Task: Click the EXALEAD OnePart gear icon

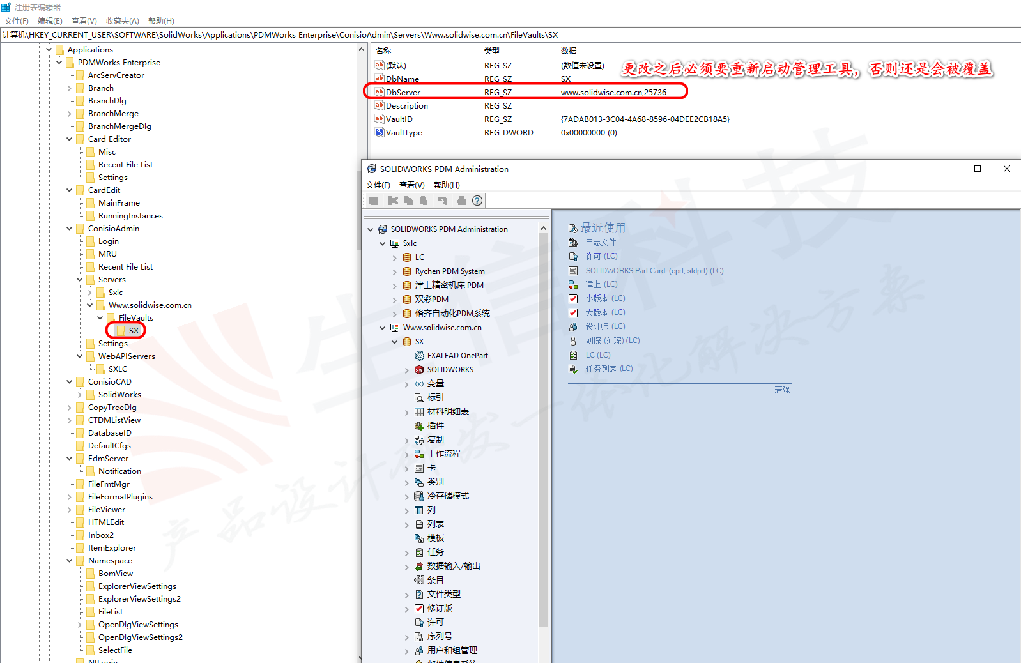Action: click(419, 356)
